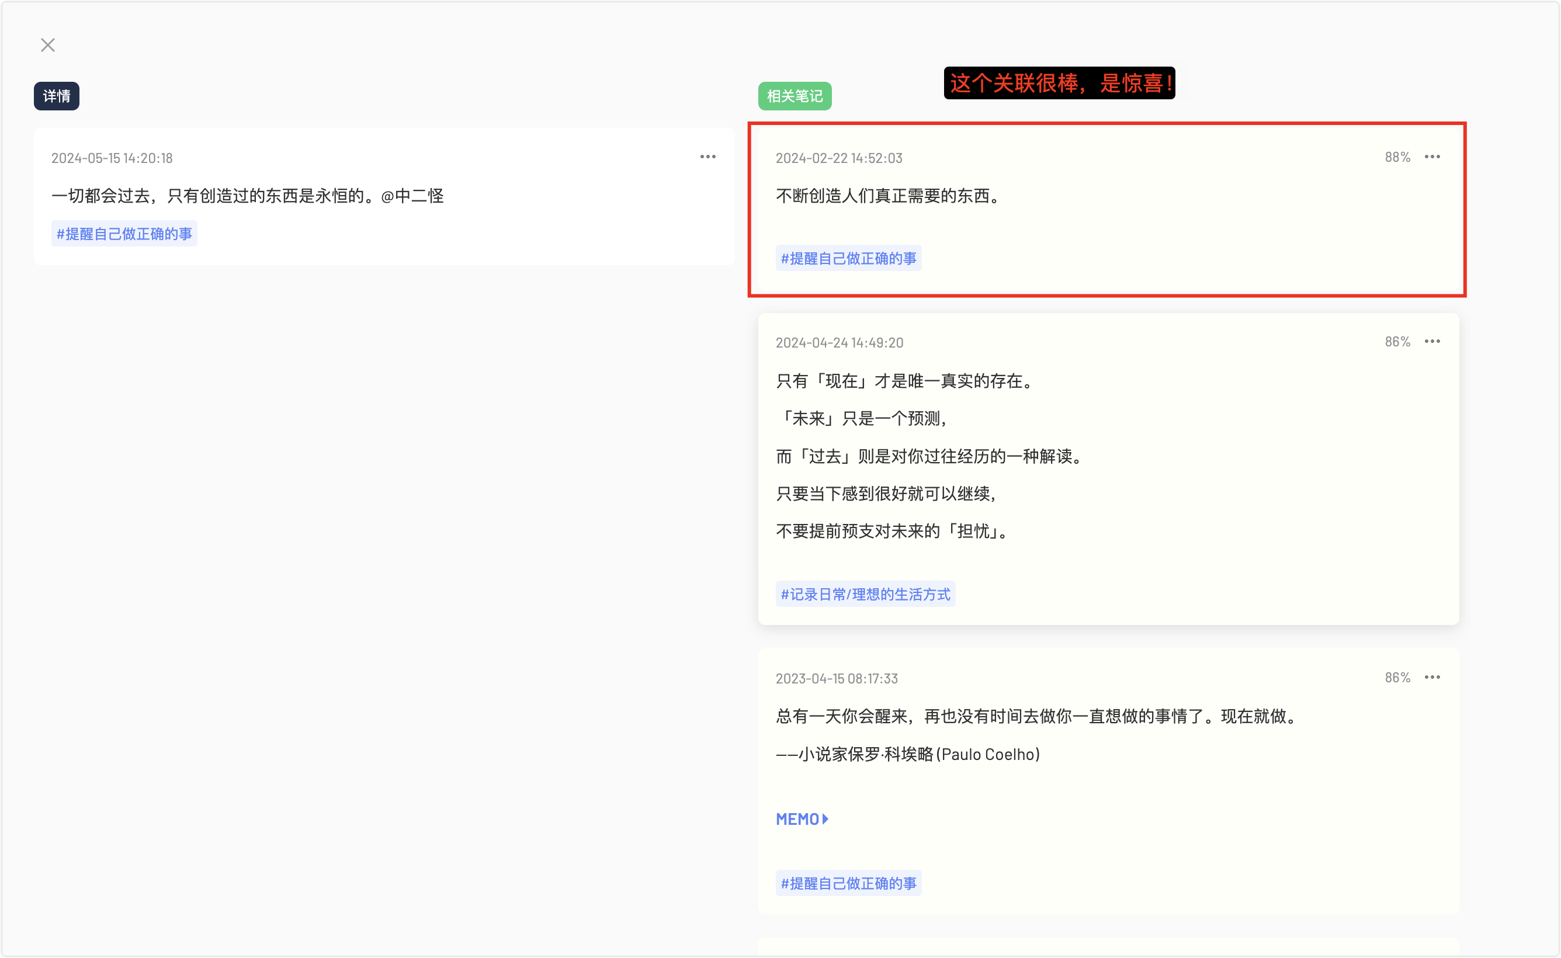Click timestamp 2023-04-15 08:17:33
This screenshot has width=1561, height=958.
tap(836, 679)
